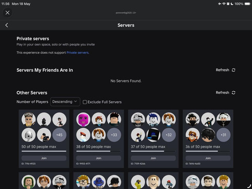The image size is (252, 189).
Task: Click the progress bar of the 36/50 server
Action: [x=208, y=151]
